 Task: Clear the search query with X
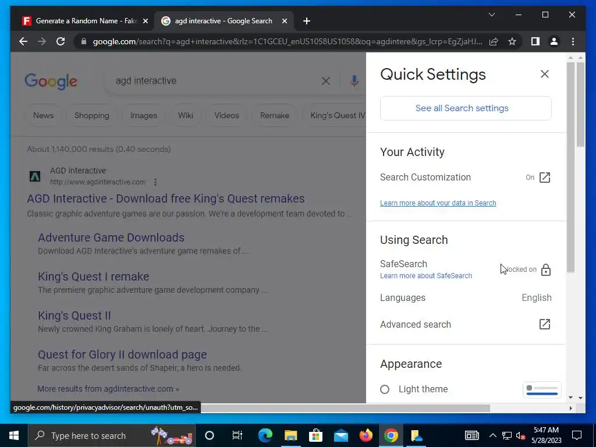point(326,80)
